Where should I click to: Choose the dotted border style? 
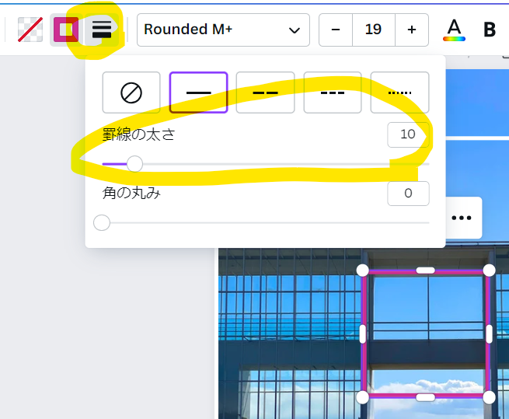399,93
